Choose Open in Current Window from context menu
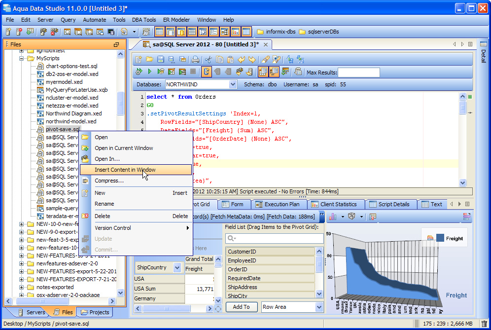491x330 pixels. [x=136, y=148]
